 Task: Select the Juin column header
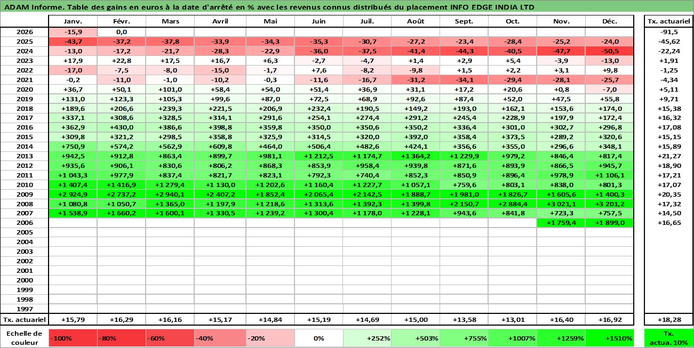click(x=318, y=21)
